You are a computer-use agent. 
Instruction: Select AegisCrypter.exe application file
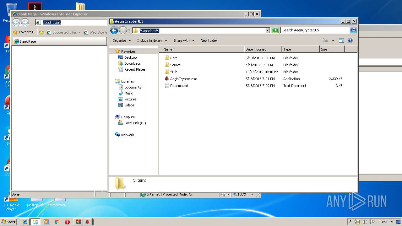tap(183, 79)
